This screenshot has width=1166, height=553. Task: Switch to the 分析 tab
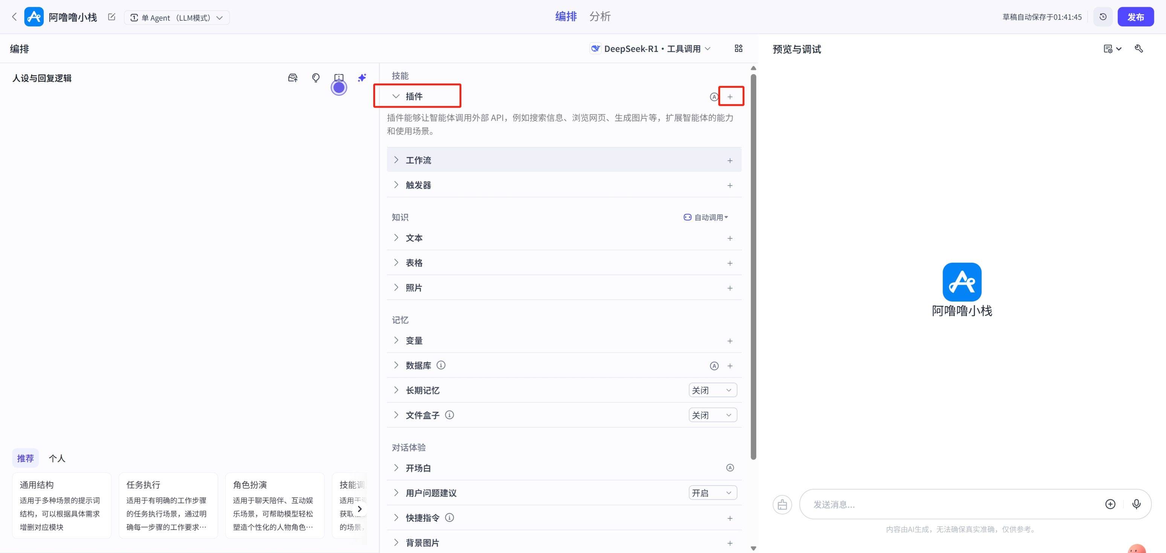coord(600,17)
